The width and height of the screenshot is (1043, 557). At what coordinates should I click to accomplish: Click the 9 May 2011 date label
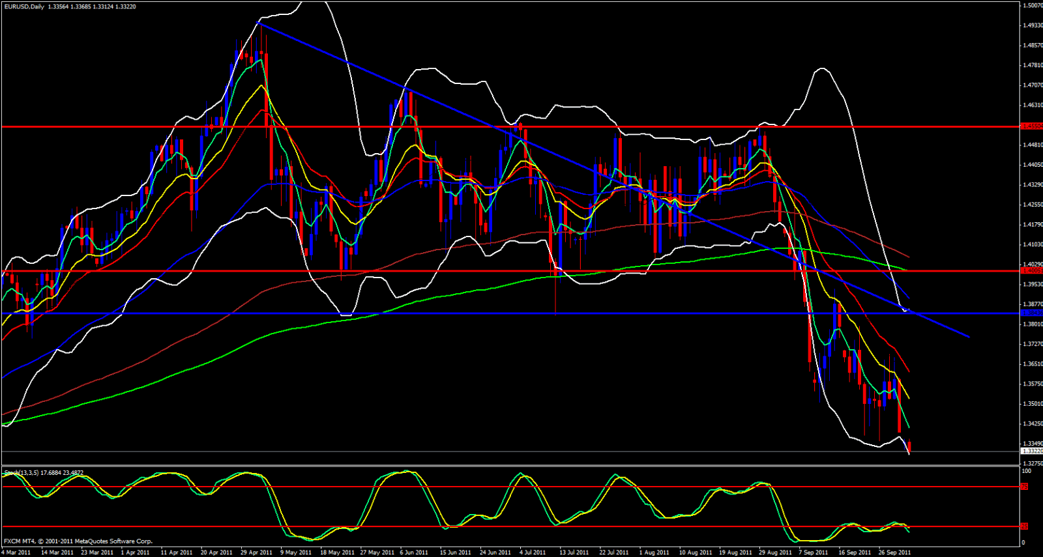point(296,552)
